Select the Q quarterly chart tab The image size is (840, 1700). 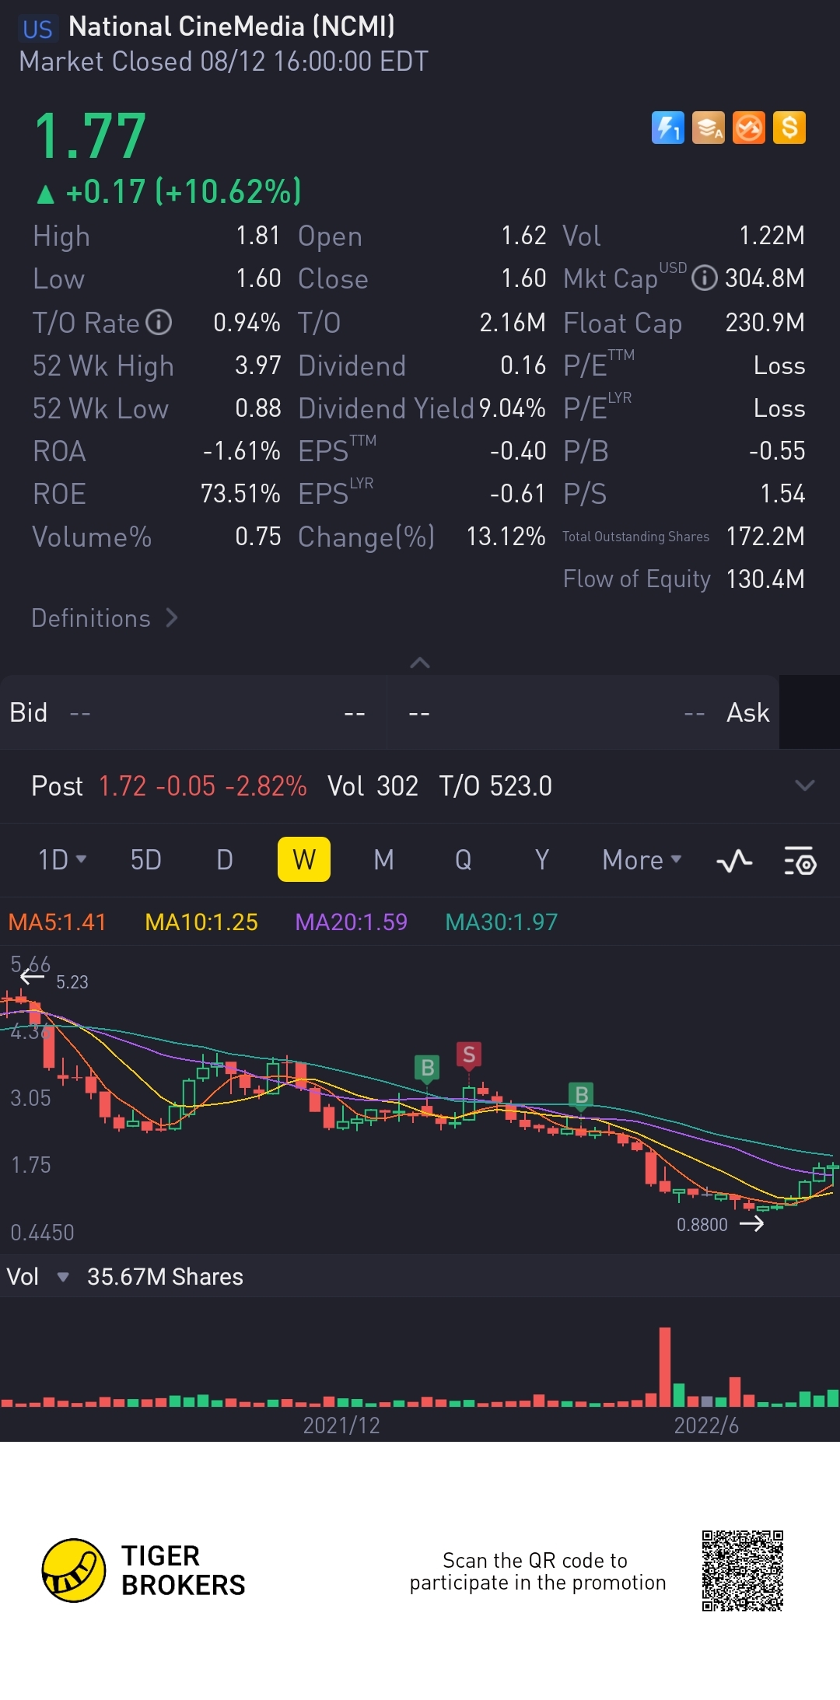click(x=463, y=859)
